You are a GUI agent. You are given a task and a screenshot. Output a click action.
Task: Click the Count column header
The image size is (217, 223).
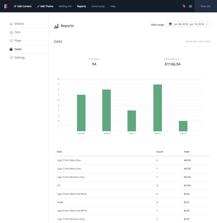(x=160, y=152)
